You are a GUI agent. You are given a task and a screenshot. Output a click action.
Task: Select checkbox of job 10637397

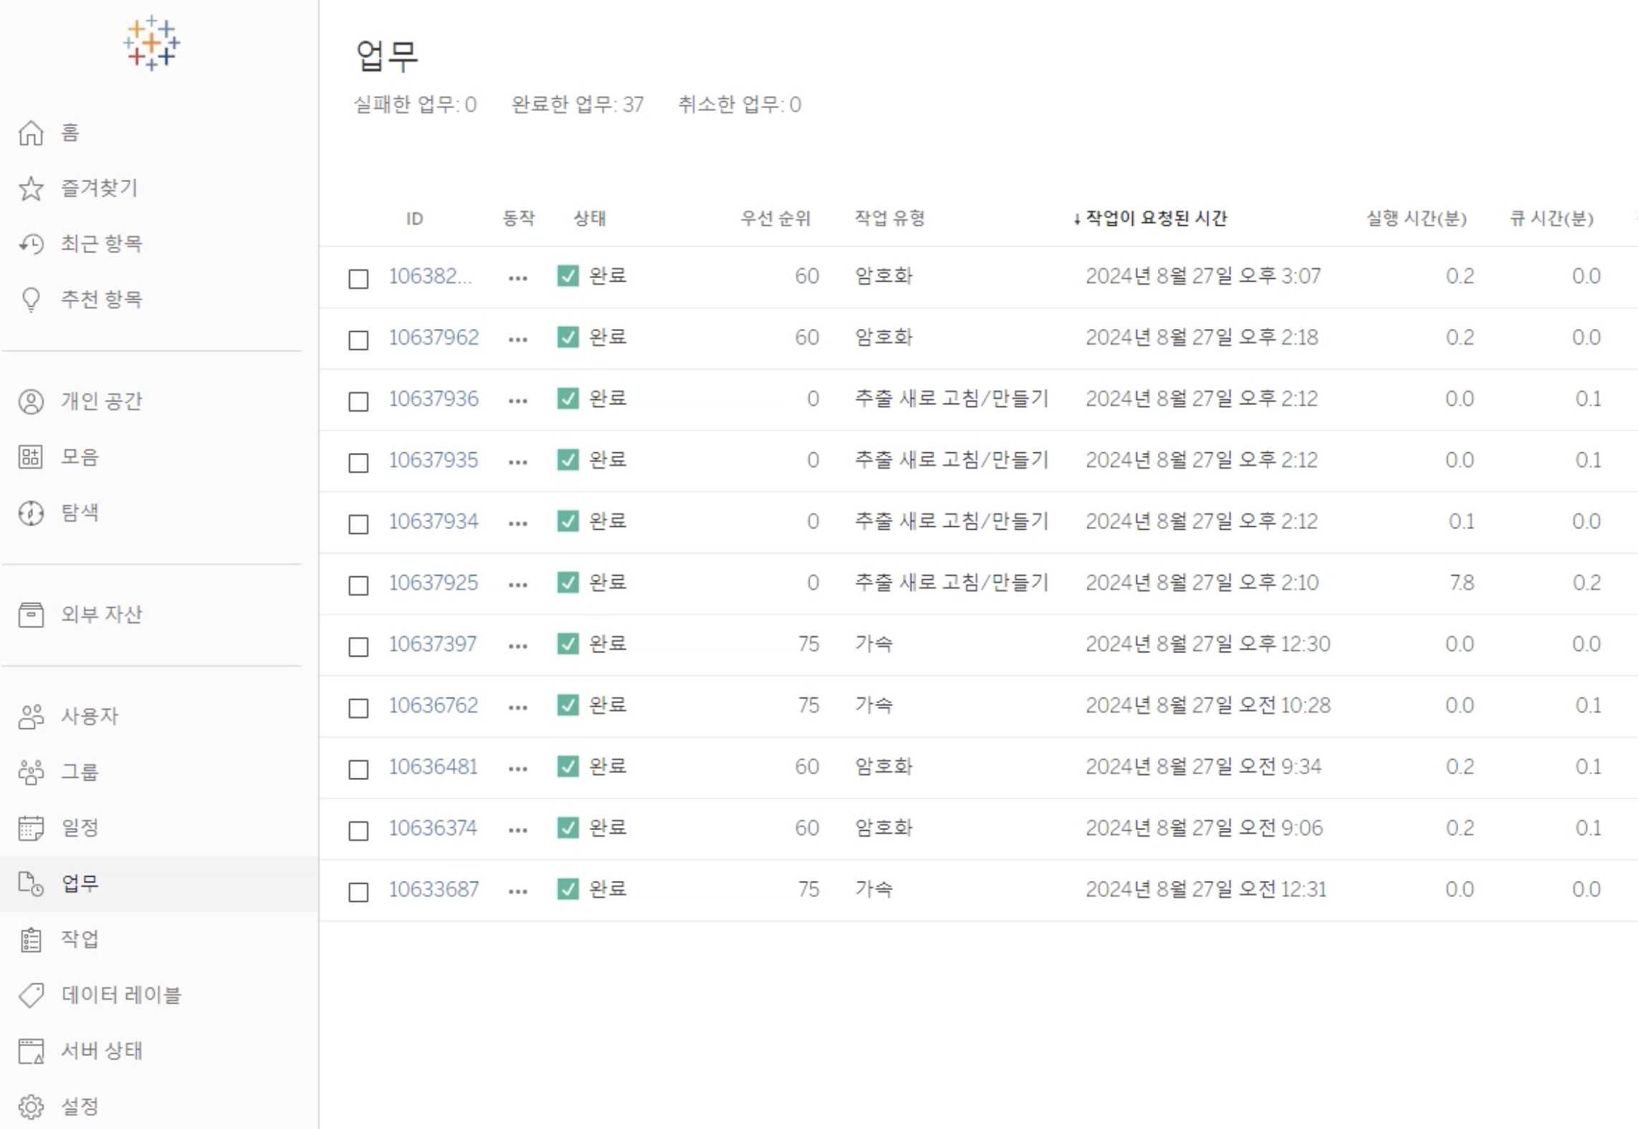pyautogui.click(x=358, y=647)
